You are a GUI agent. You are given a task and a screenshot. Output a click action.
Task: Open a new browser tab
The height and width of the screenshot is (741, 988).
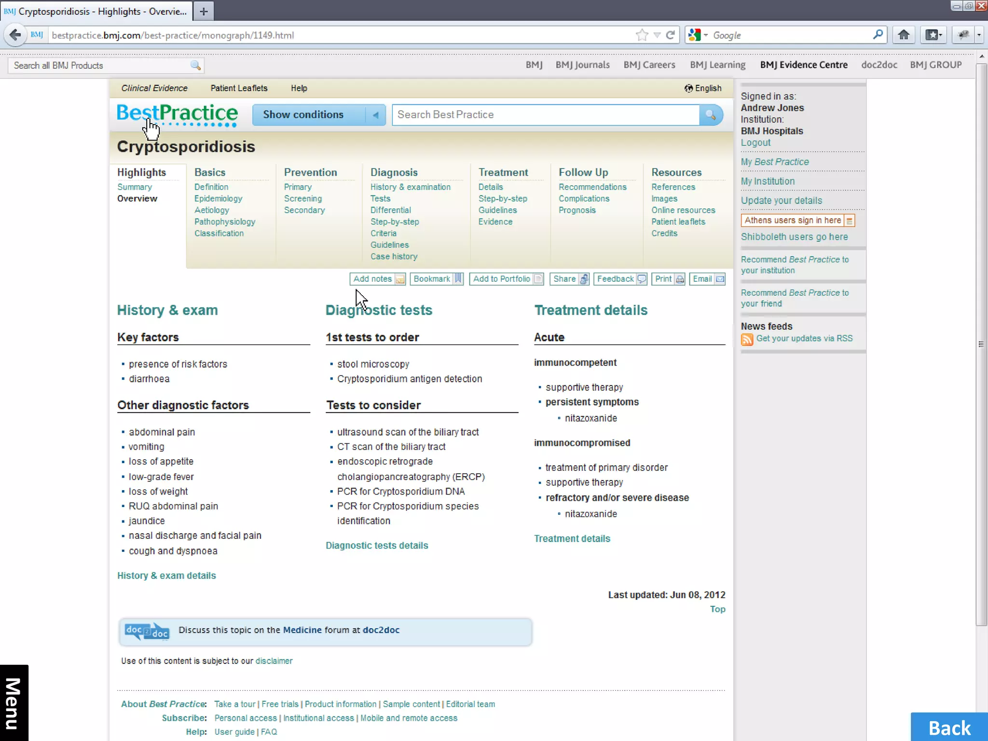coord(204,11)
